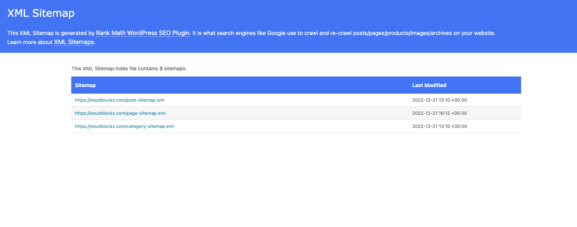Select the bold number 3 in the summary

161,68
